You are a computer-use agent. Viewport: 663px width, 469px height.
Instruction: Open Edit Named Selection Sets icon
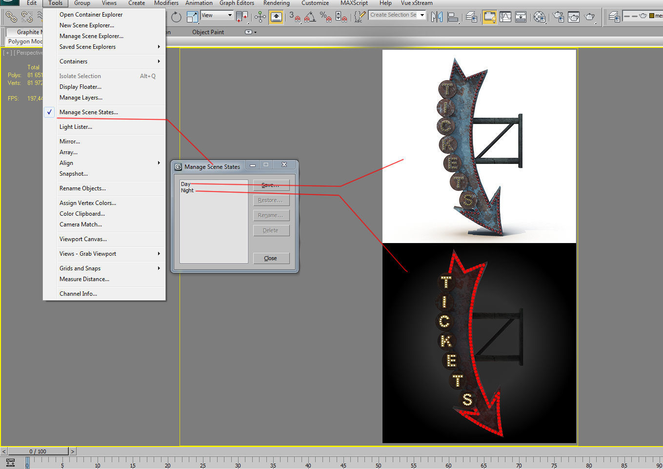tap(359, 17)
